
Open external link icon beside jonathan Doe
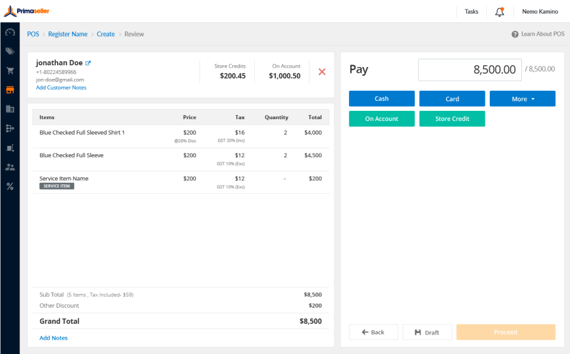[88, 63]
